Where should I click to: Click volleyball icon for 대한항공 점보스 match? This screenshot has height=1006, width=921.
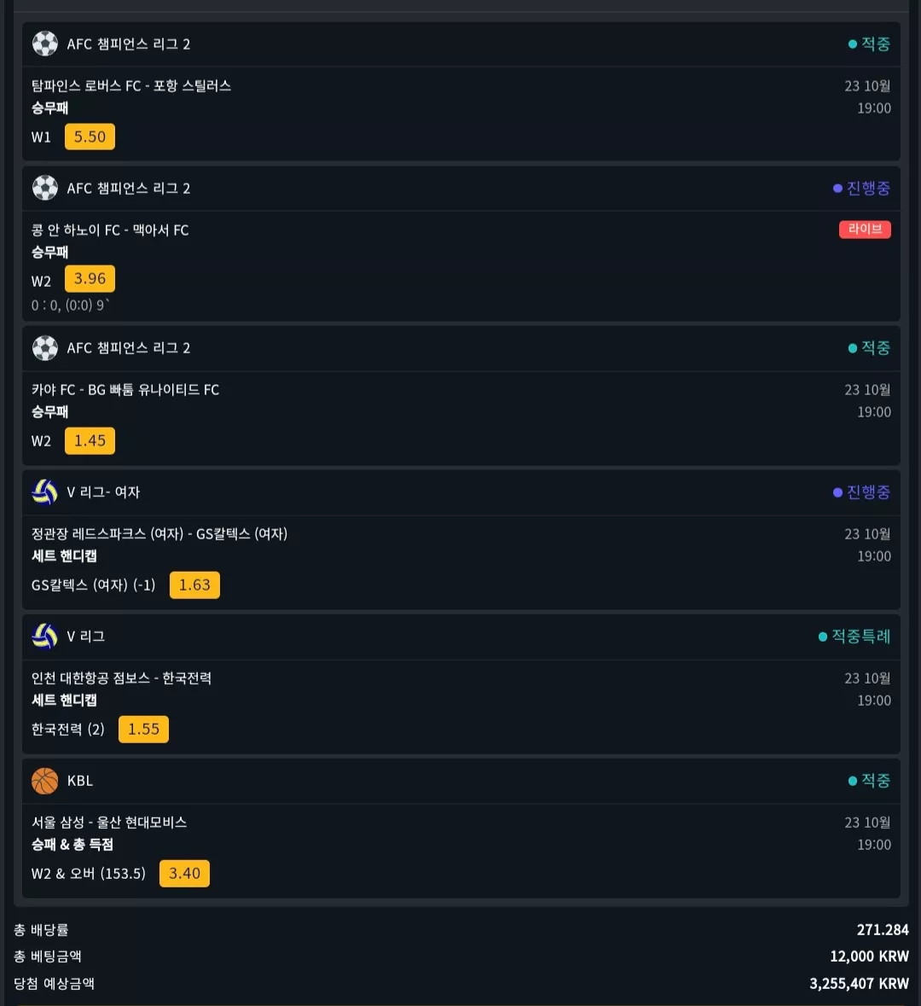45,637
